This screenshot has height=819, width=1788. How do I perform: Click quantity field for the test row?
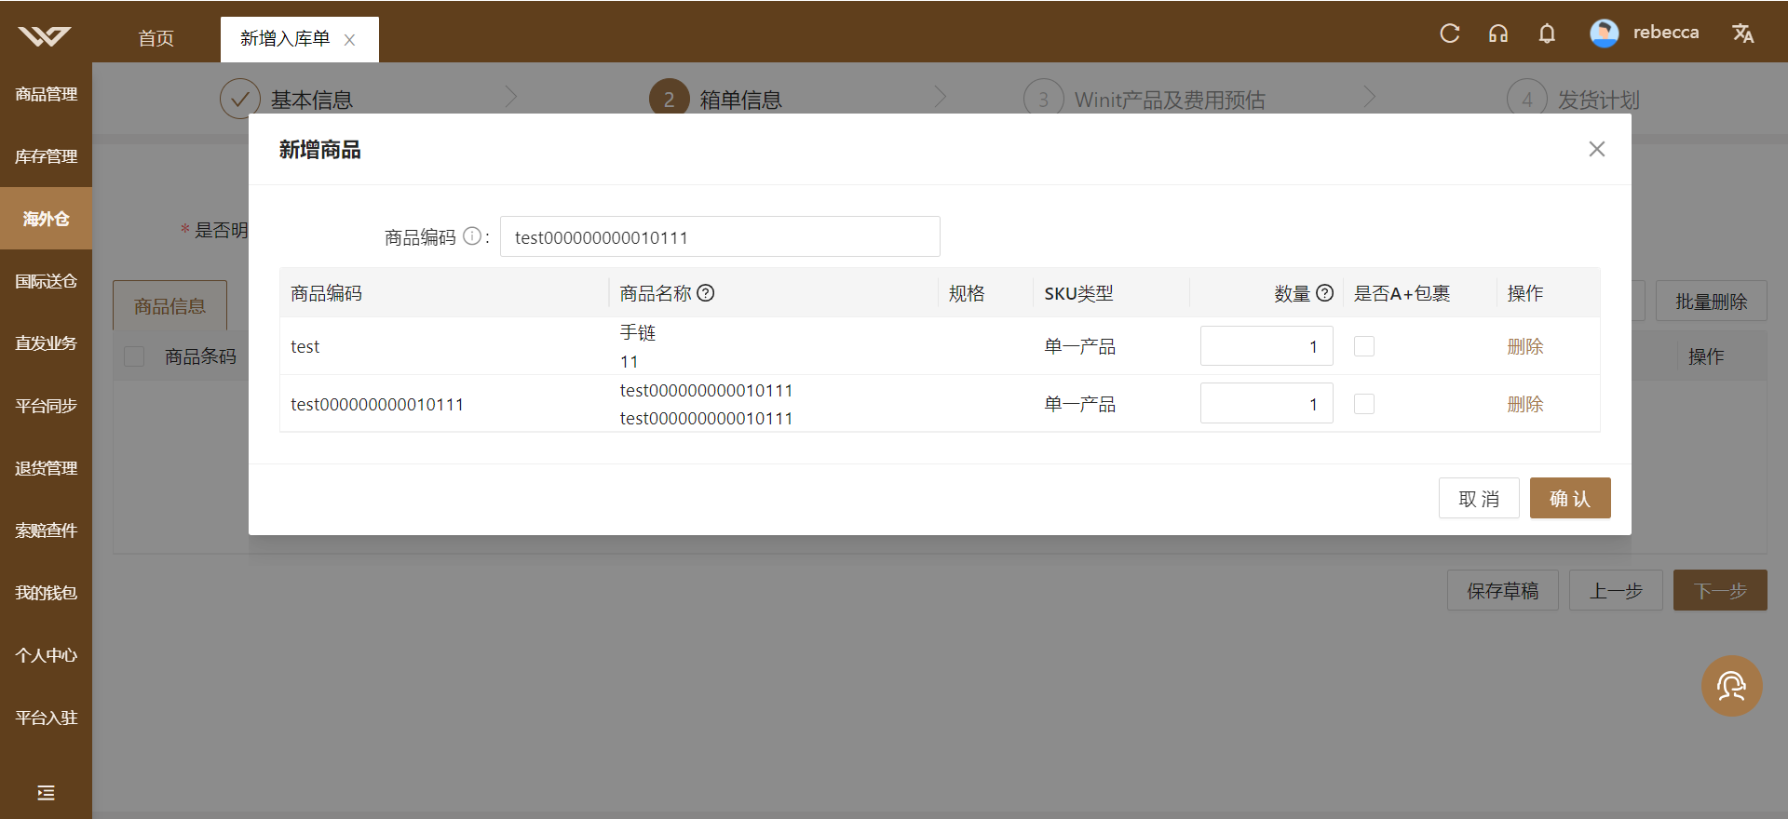pyautogui.click(x=1266, y=346)
